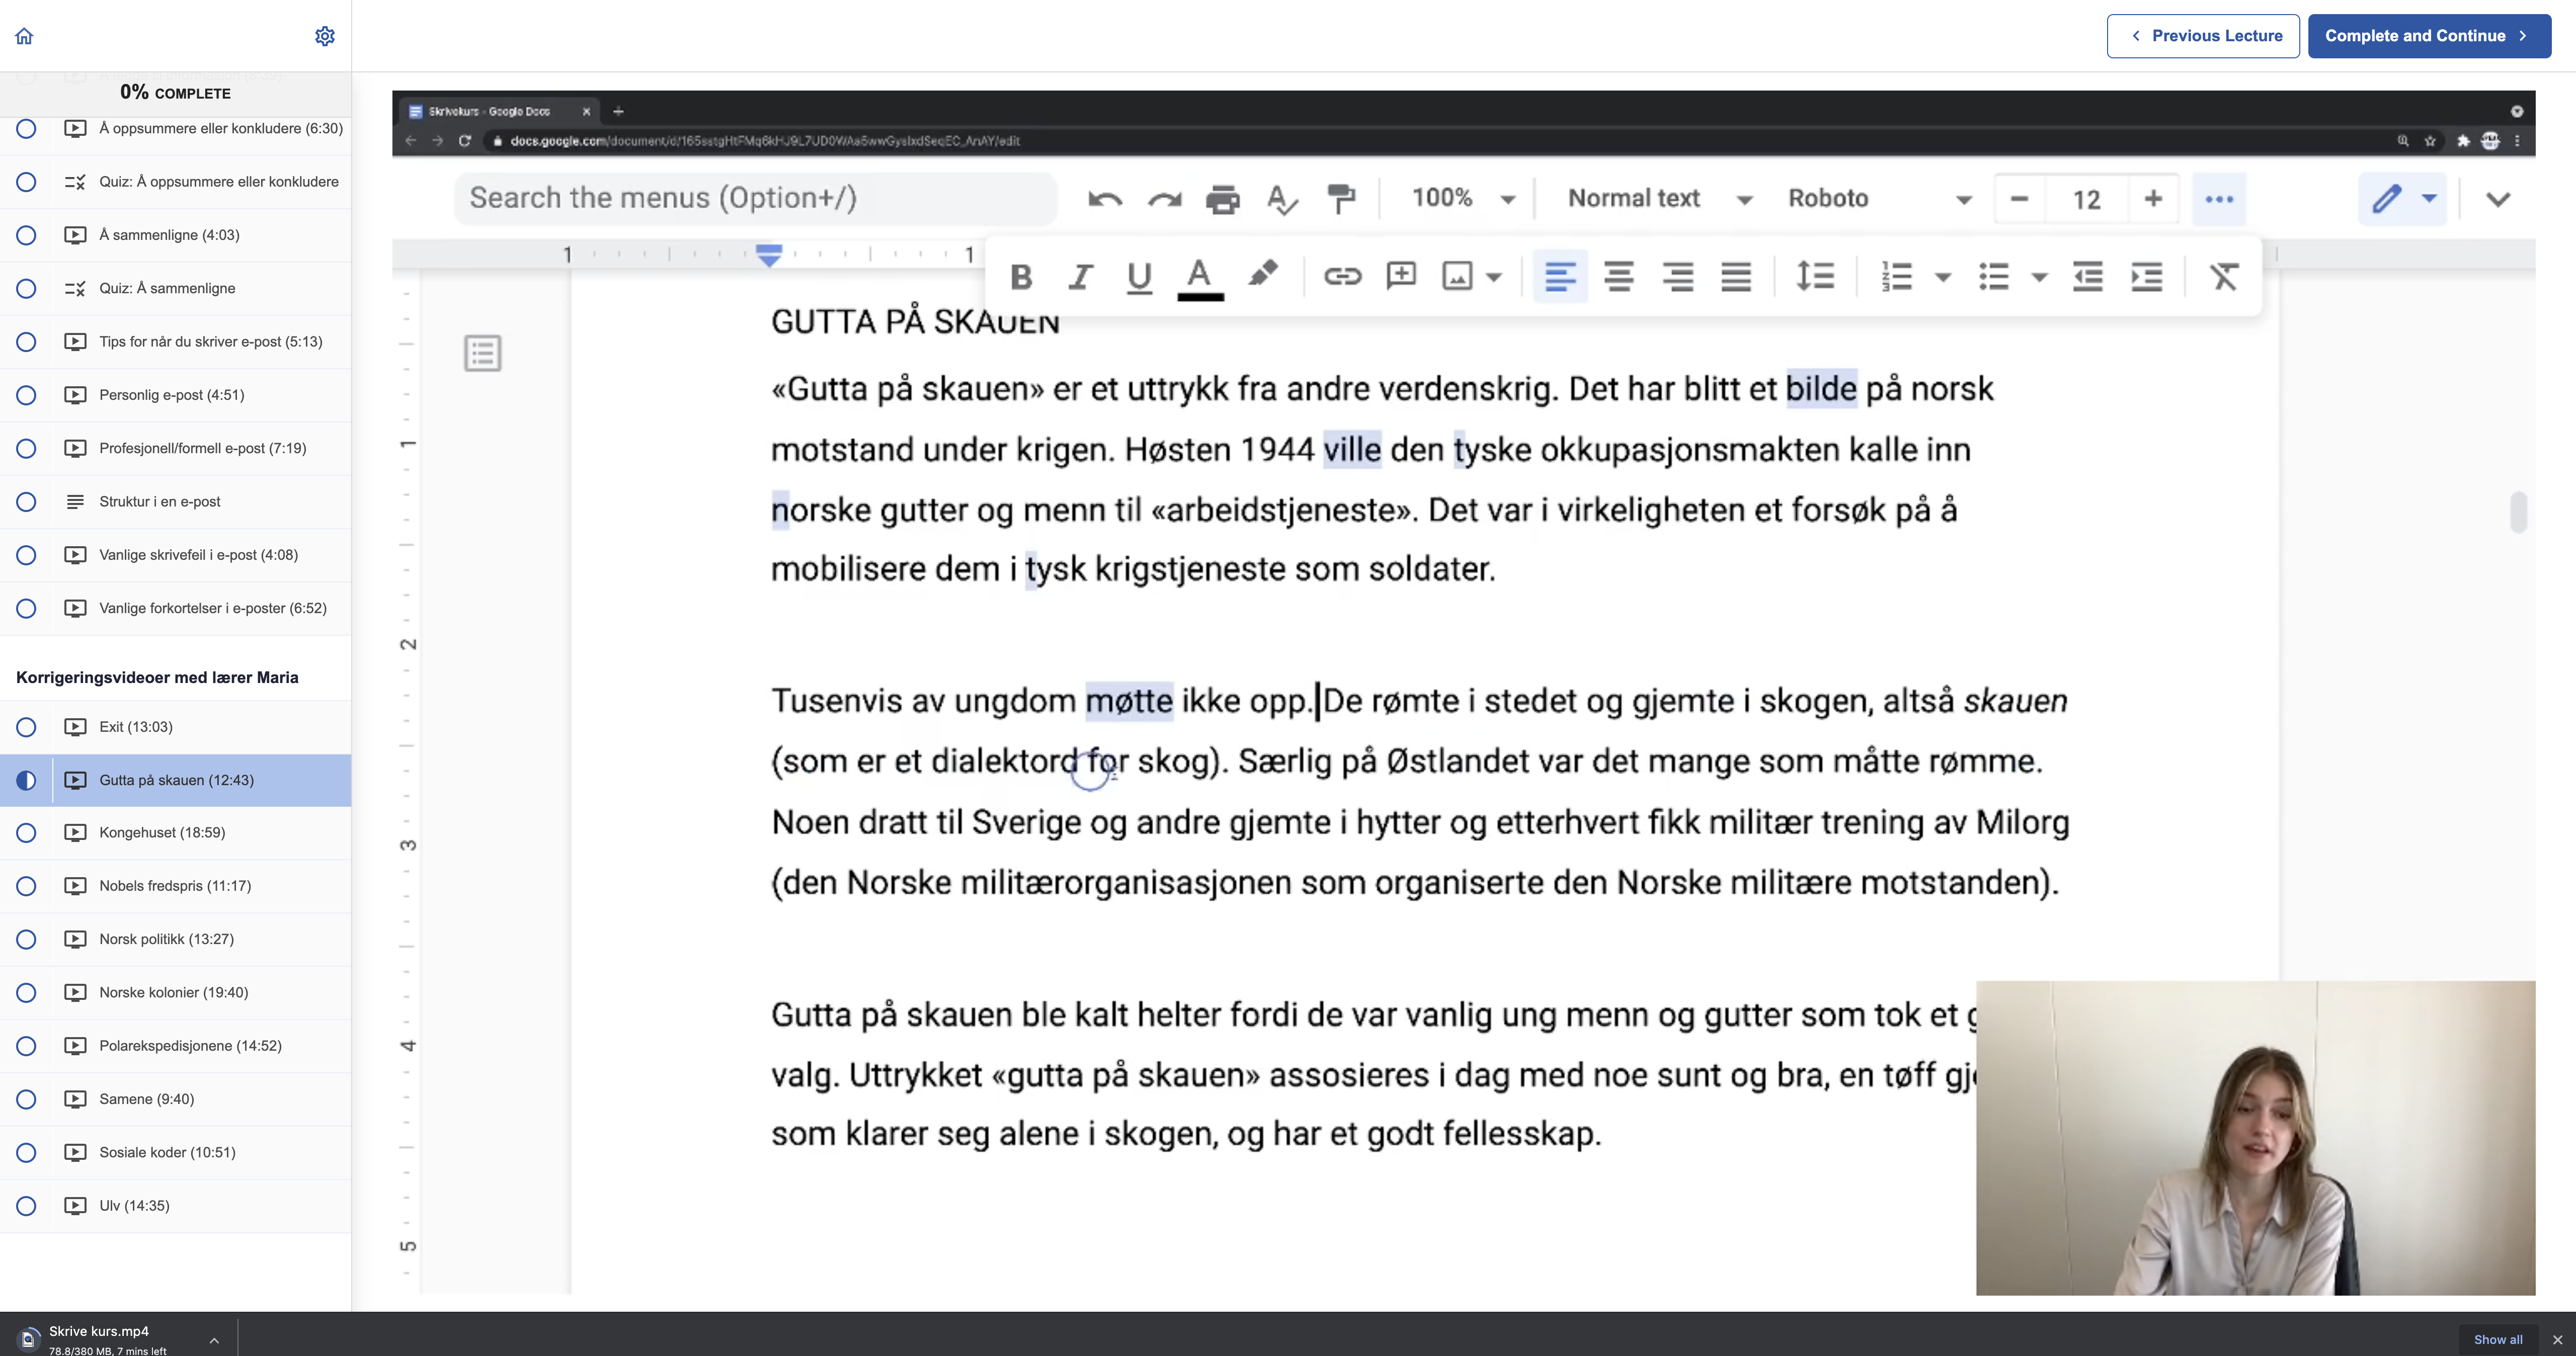Click the Docs vertical scrollbar thumb
The height and width of the screenshot is (1356, 2576).
click(2518, 512)
